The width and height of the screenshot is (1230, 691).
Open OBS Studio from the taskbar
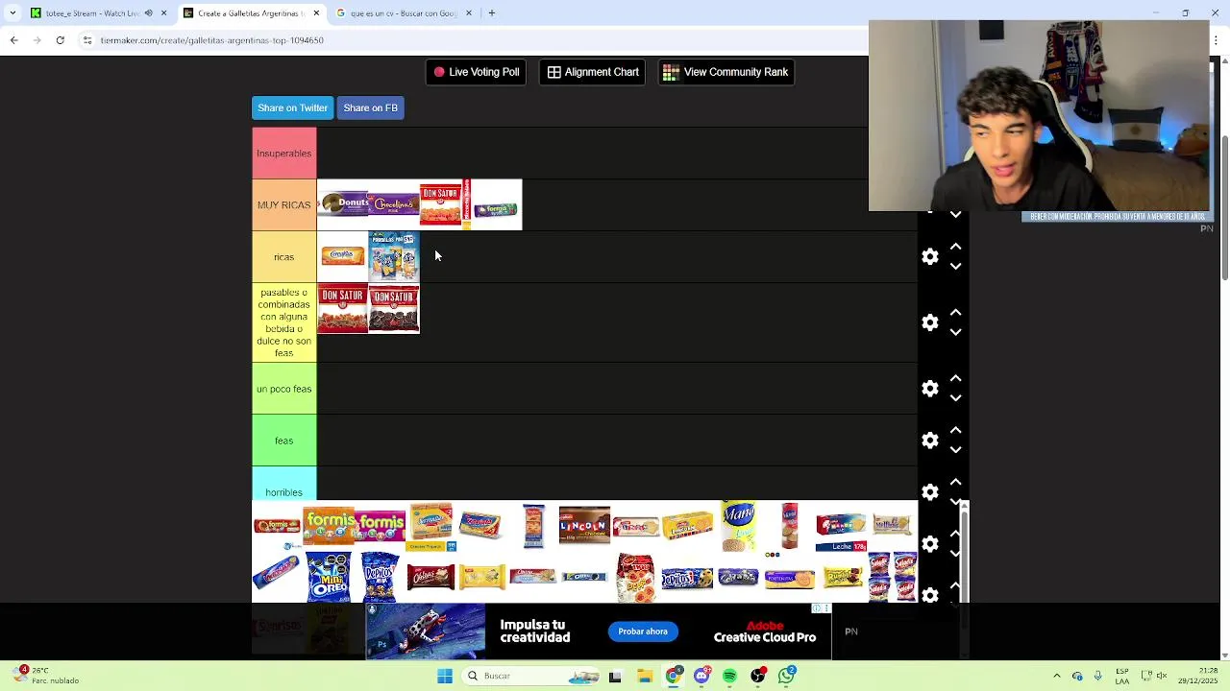(x=758, y=677)
